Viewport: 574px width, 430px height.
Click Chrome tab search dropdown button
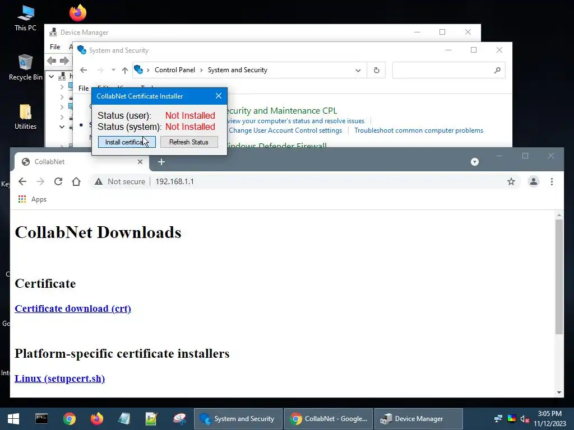pos(475,162)
